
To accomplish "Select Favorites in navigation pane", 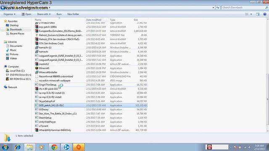I will (13, 21).
